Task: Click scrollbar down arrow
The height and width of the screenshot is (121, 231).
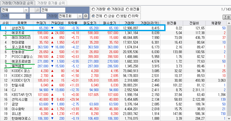Action: [229, 118]
